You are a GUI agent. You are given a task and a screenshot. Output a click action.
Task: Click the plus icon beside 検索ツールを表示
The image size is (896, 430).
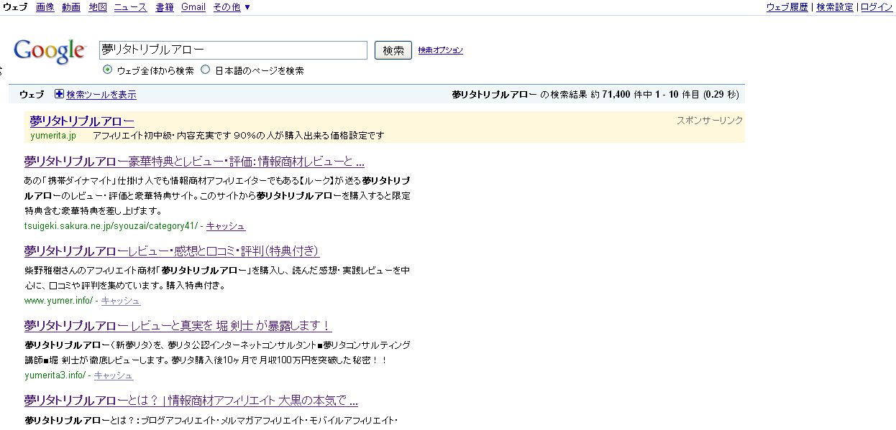point(60,94)
